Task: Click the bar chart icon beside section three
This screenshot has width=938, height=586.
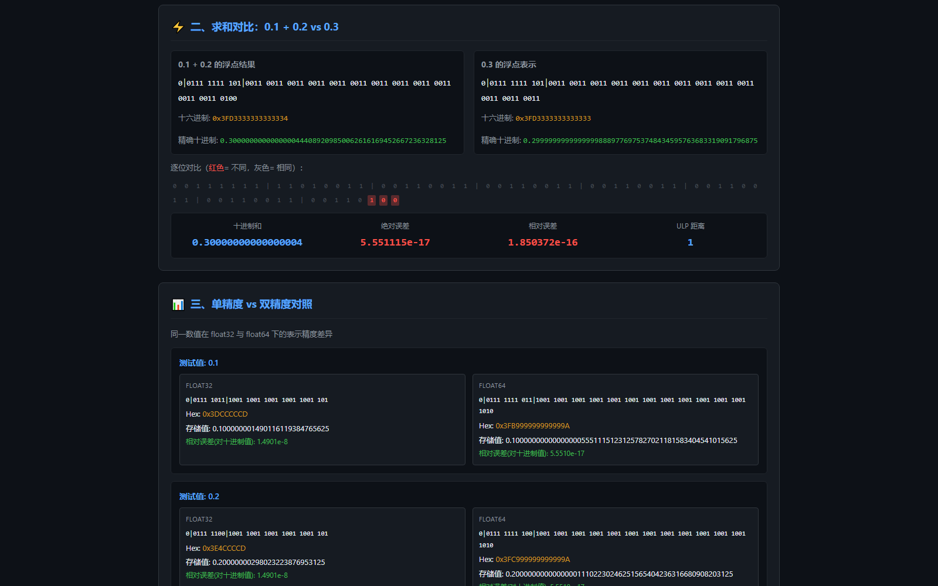Action: pyautogui.click(x=178, y=305)
